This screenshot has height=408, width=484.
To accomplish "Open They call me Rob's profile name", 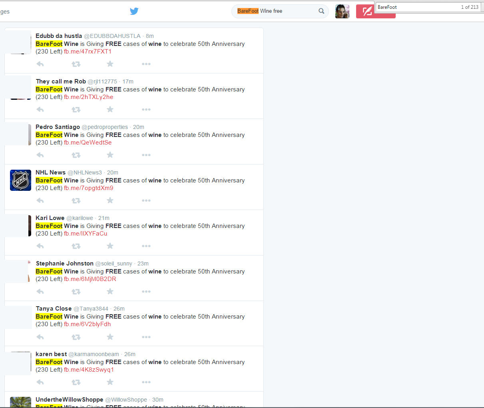I will tap(61, 81).
